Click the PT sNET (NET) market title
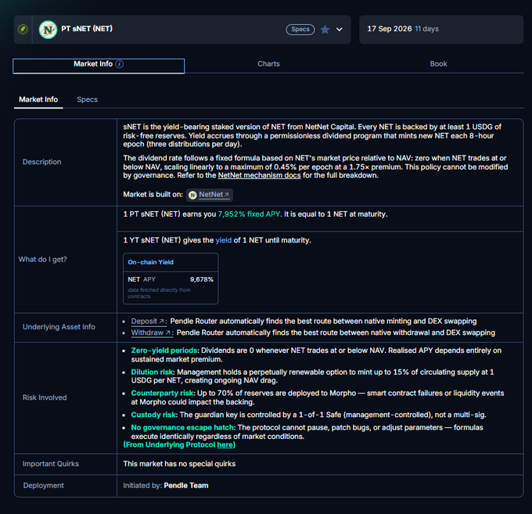Image resolution: width=532 pixels, height=514 pixels. 87,29
